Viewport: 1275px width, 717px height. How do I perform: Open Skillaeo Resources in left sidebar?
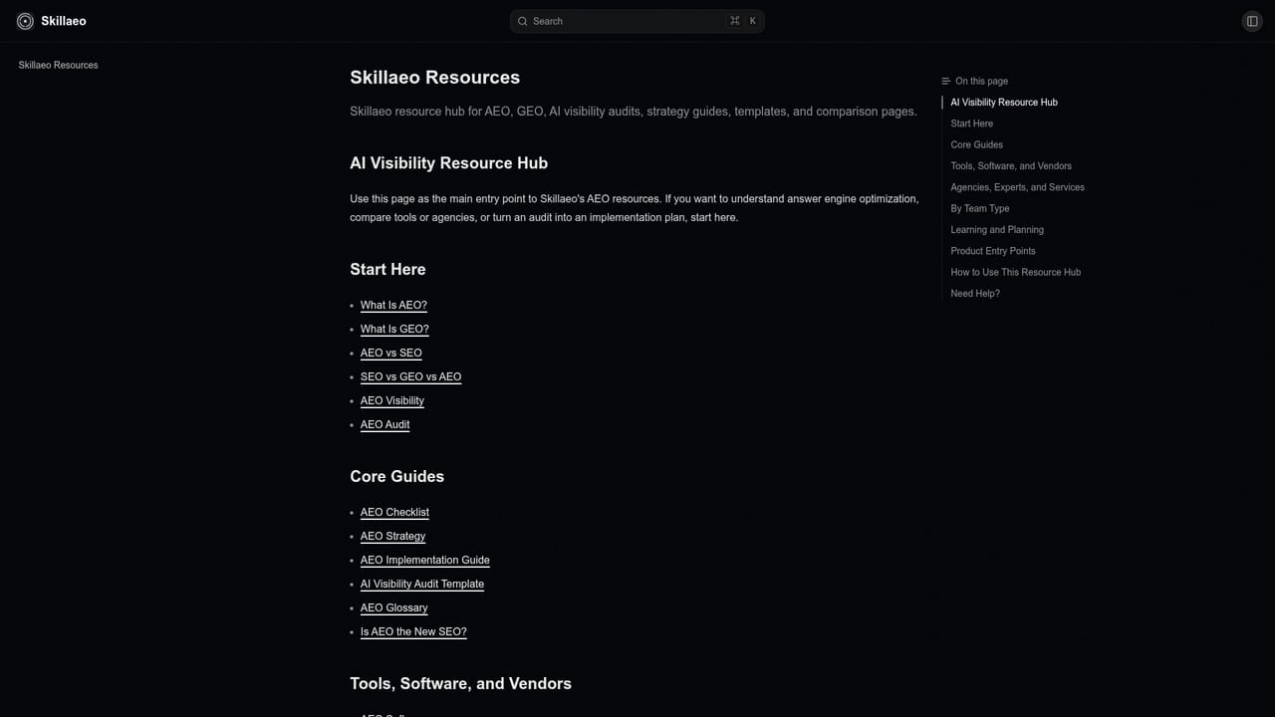(58, 65)
